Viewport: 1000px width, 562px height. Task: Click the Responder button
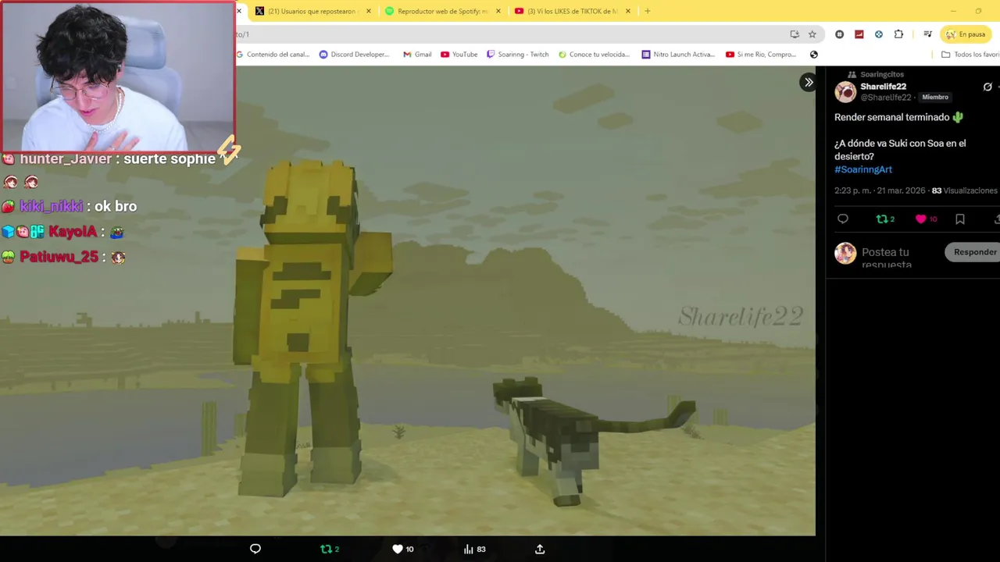(x=974, y=252)
